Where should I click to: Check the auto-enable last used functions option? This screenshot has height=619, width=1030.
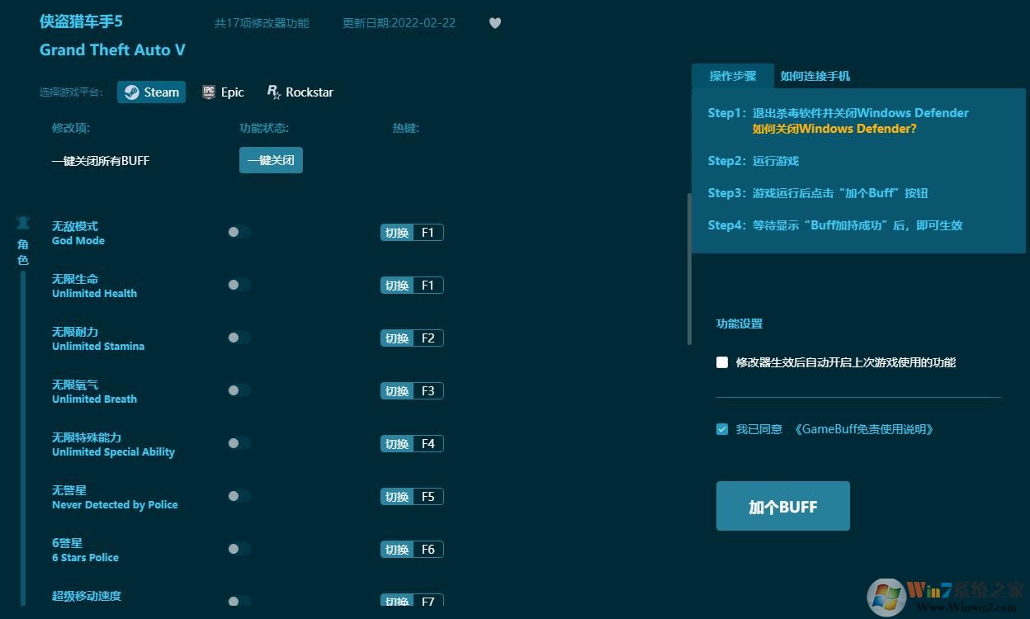pyautogui.click(x=721, y=362)
